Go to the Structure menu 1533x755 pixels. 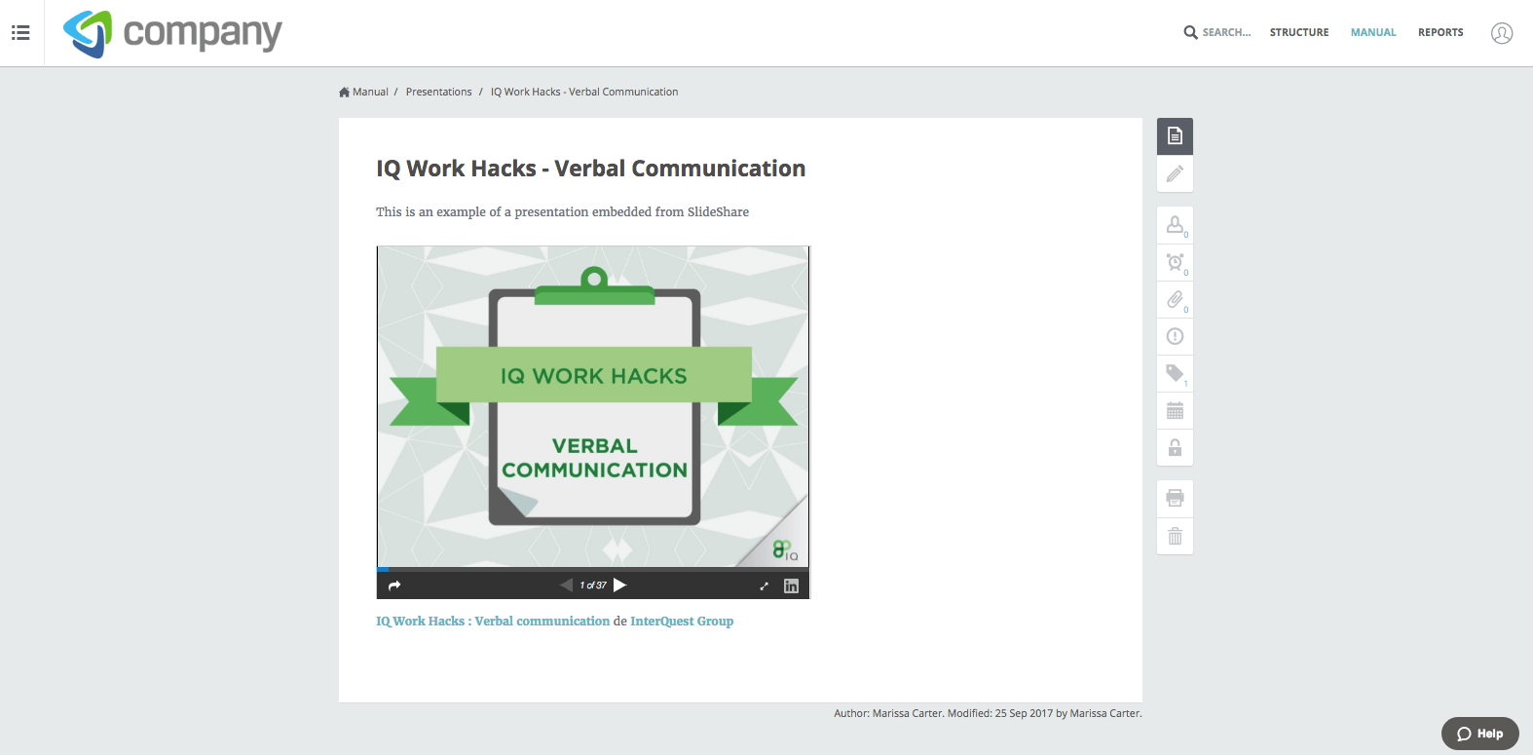[x=1298, y=32]
